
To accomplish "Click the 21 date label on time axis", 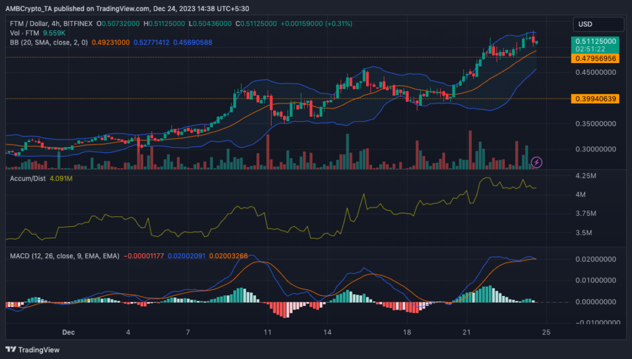I will (467, 332).
